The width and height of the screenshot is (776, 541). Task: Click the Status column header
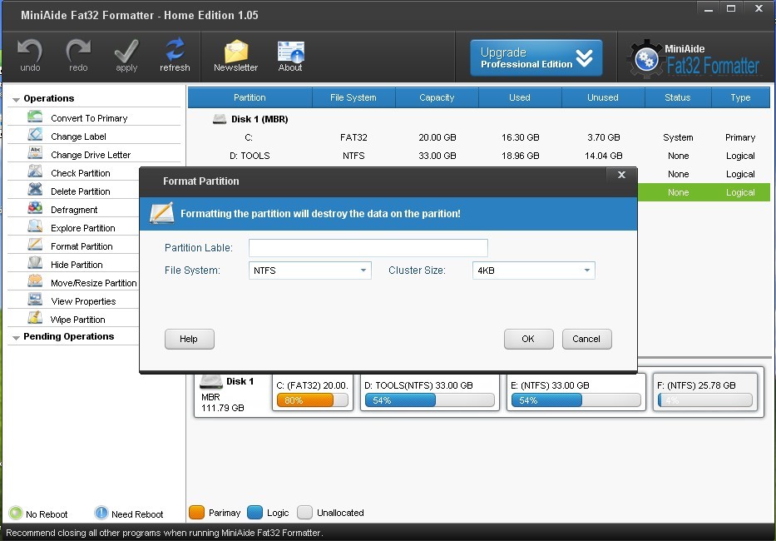click(x=678, y=97)
